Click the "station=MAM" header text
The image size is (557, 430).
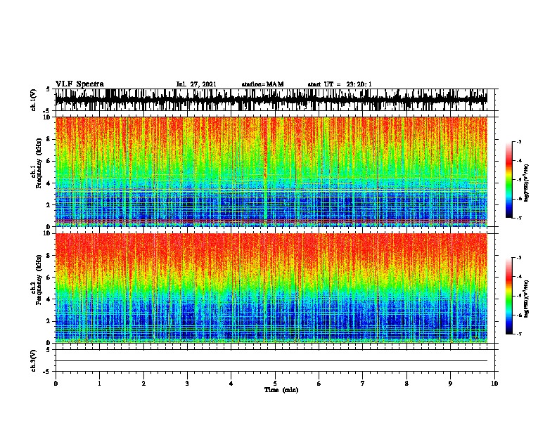point(262,84)
